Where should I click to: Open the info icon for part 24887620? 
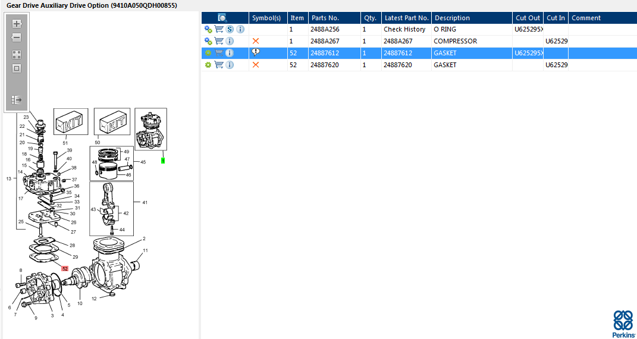(x=230, y=65)
